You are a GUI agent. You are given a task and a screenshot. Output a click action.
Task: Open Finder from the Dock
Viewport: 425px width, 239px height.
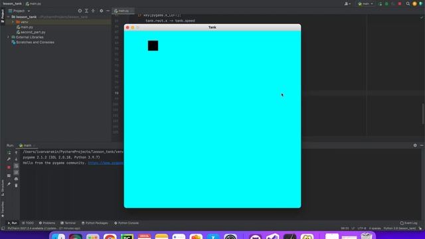[58, 237]
